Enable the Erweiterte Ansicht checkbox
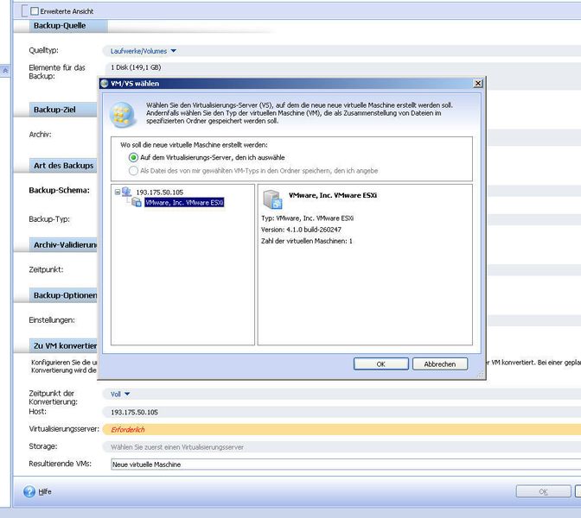 click(35, 11)
